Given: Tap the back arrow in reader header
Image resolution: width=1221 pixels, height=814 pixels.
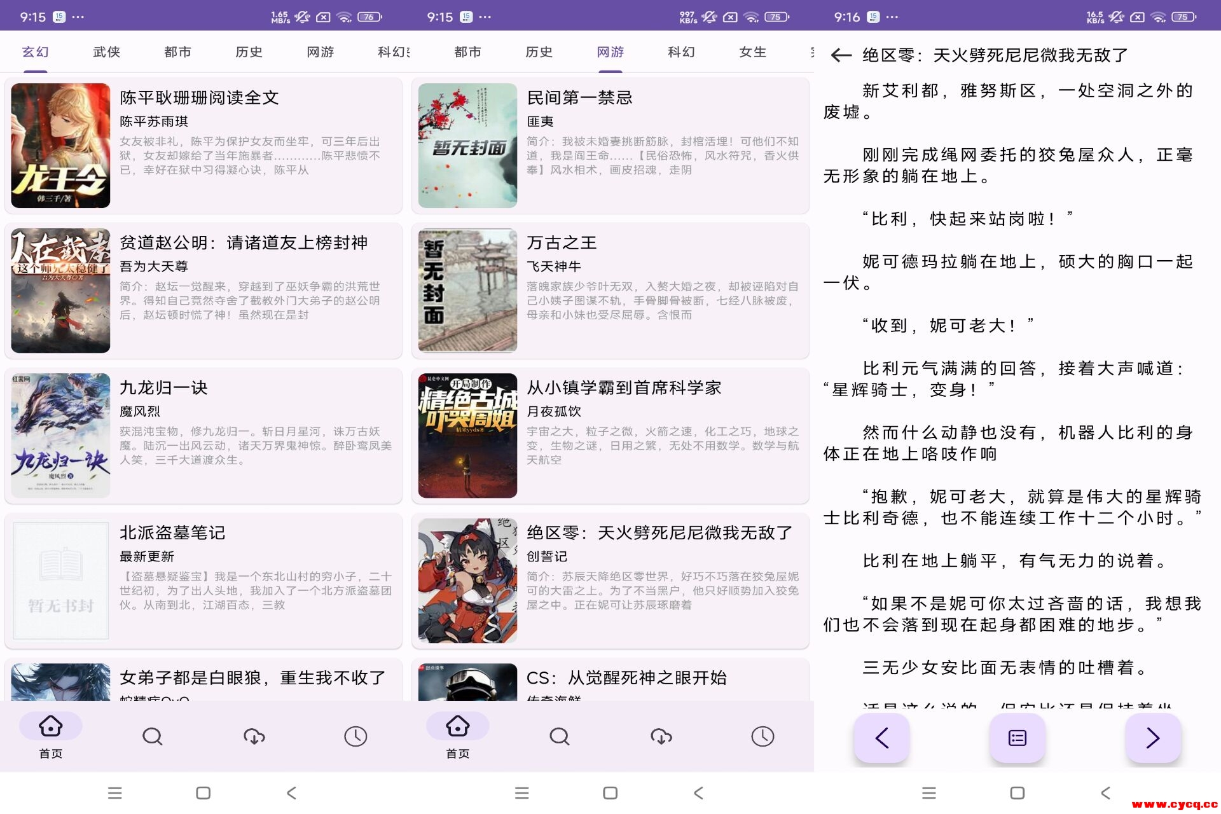Looking at the screenshot, I should (841, 55).
